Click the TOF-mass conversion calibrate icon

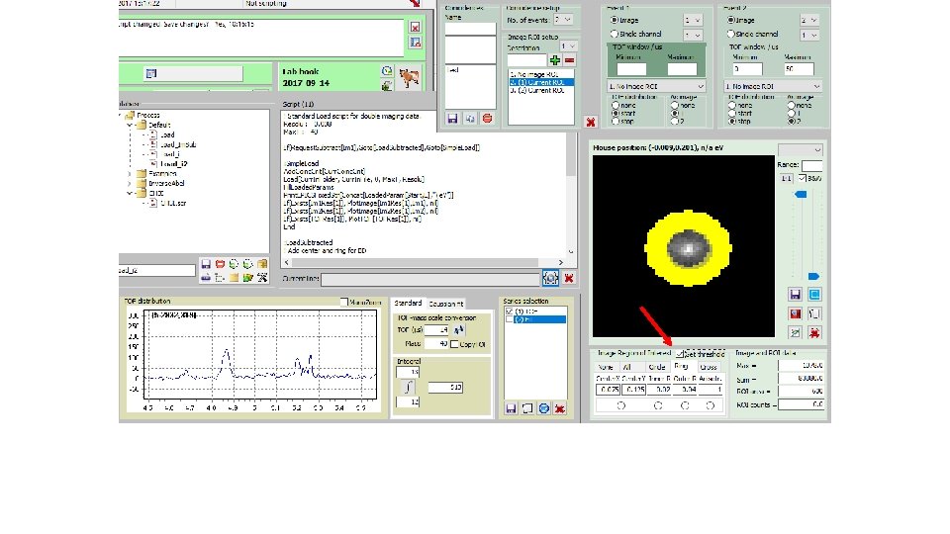460,329
